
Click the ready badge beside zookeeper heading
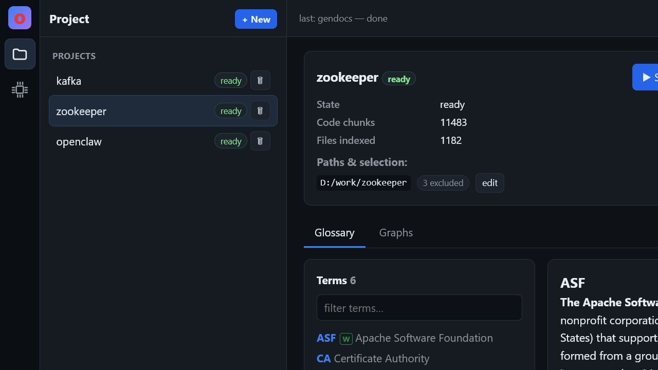[x=399, y=79]
